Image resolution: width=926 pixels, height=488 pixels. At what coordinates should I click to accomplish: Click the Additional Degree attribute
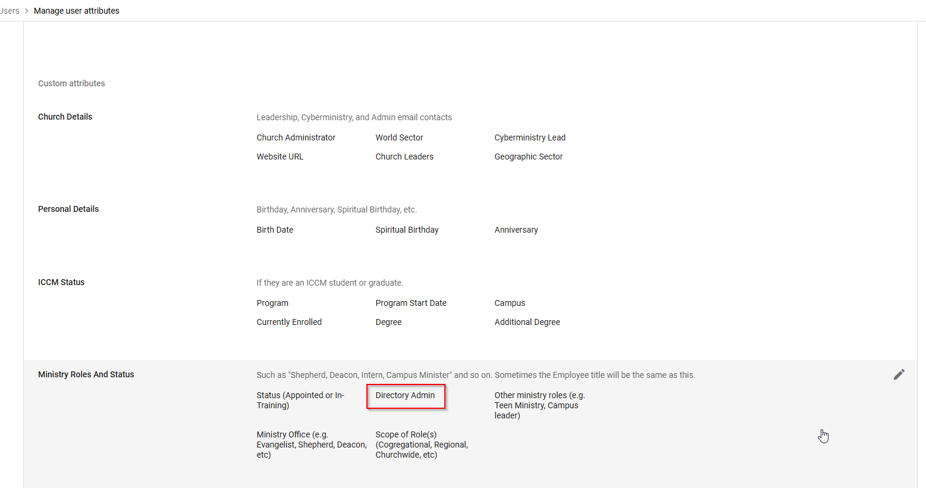[x=527, y=322]
